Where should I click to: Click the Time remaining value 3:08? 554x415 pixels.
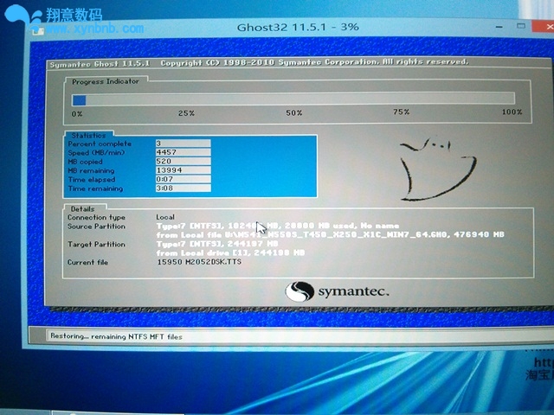point(183,188)
